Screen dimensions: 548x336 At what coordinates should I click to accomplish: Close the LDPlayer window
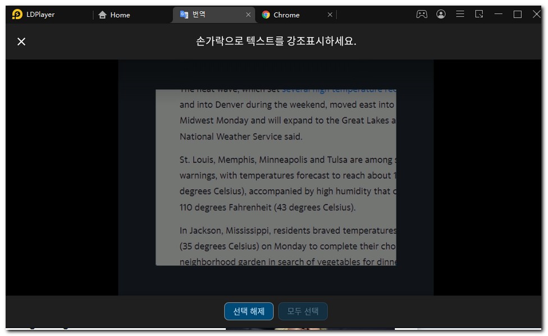click(536, 15)
